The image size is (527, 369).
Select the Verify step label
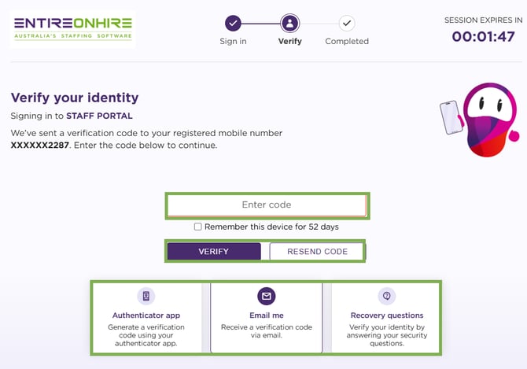pos(290,42)
